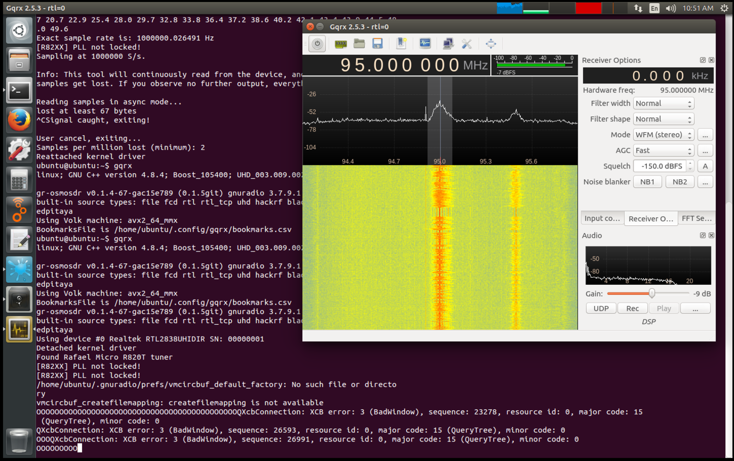Open the Text Editor launcher icon

click(19, 240)
